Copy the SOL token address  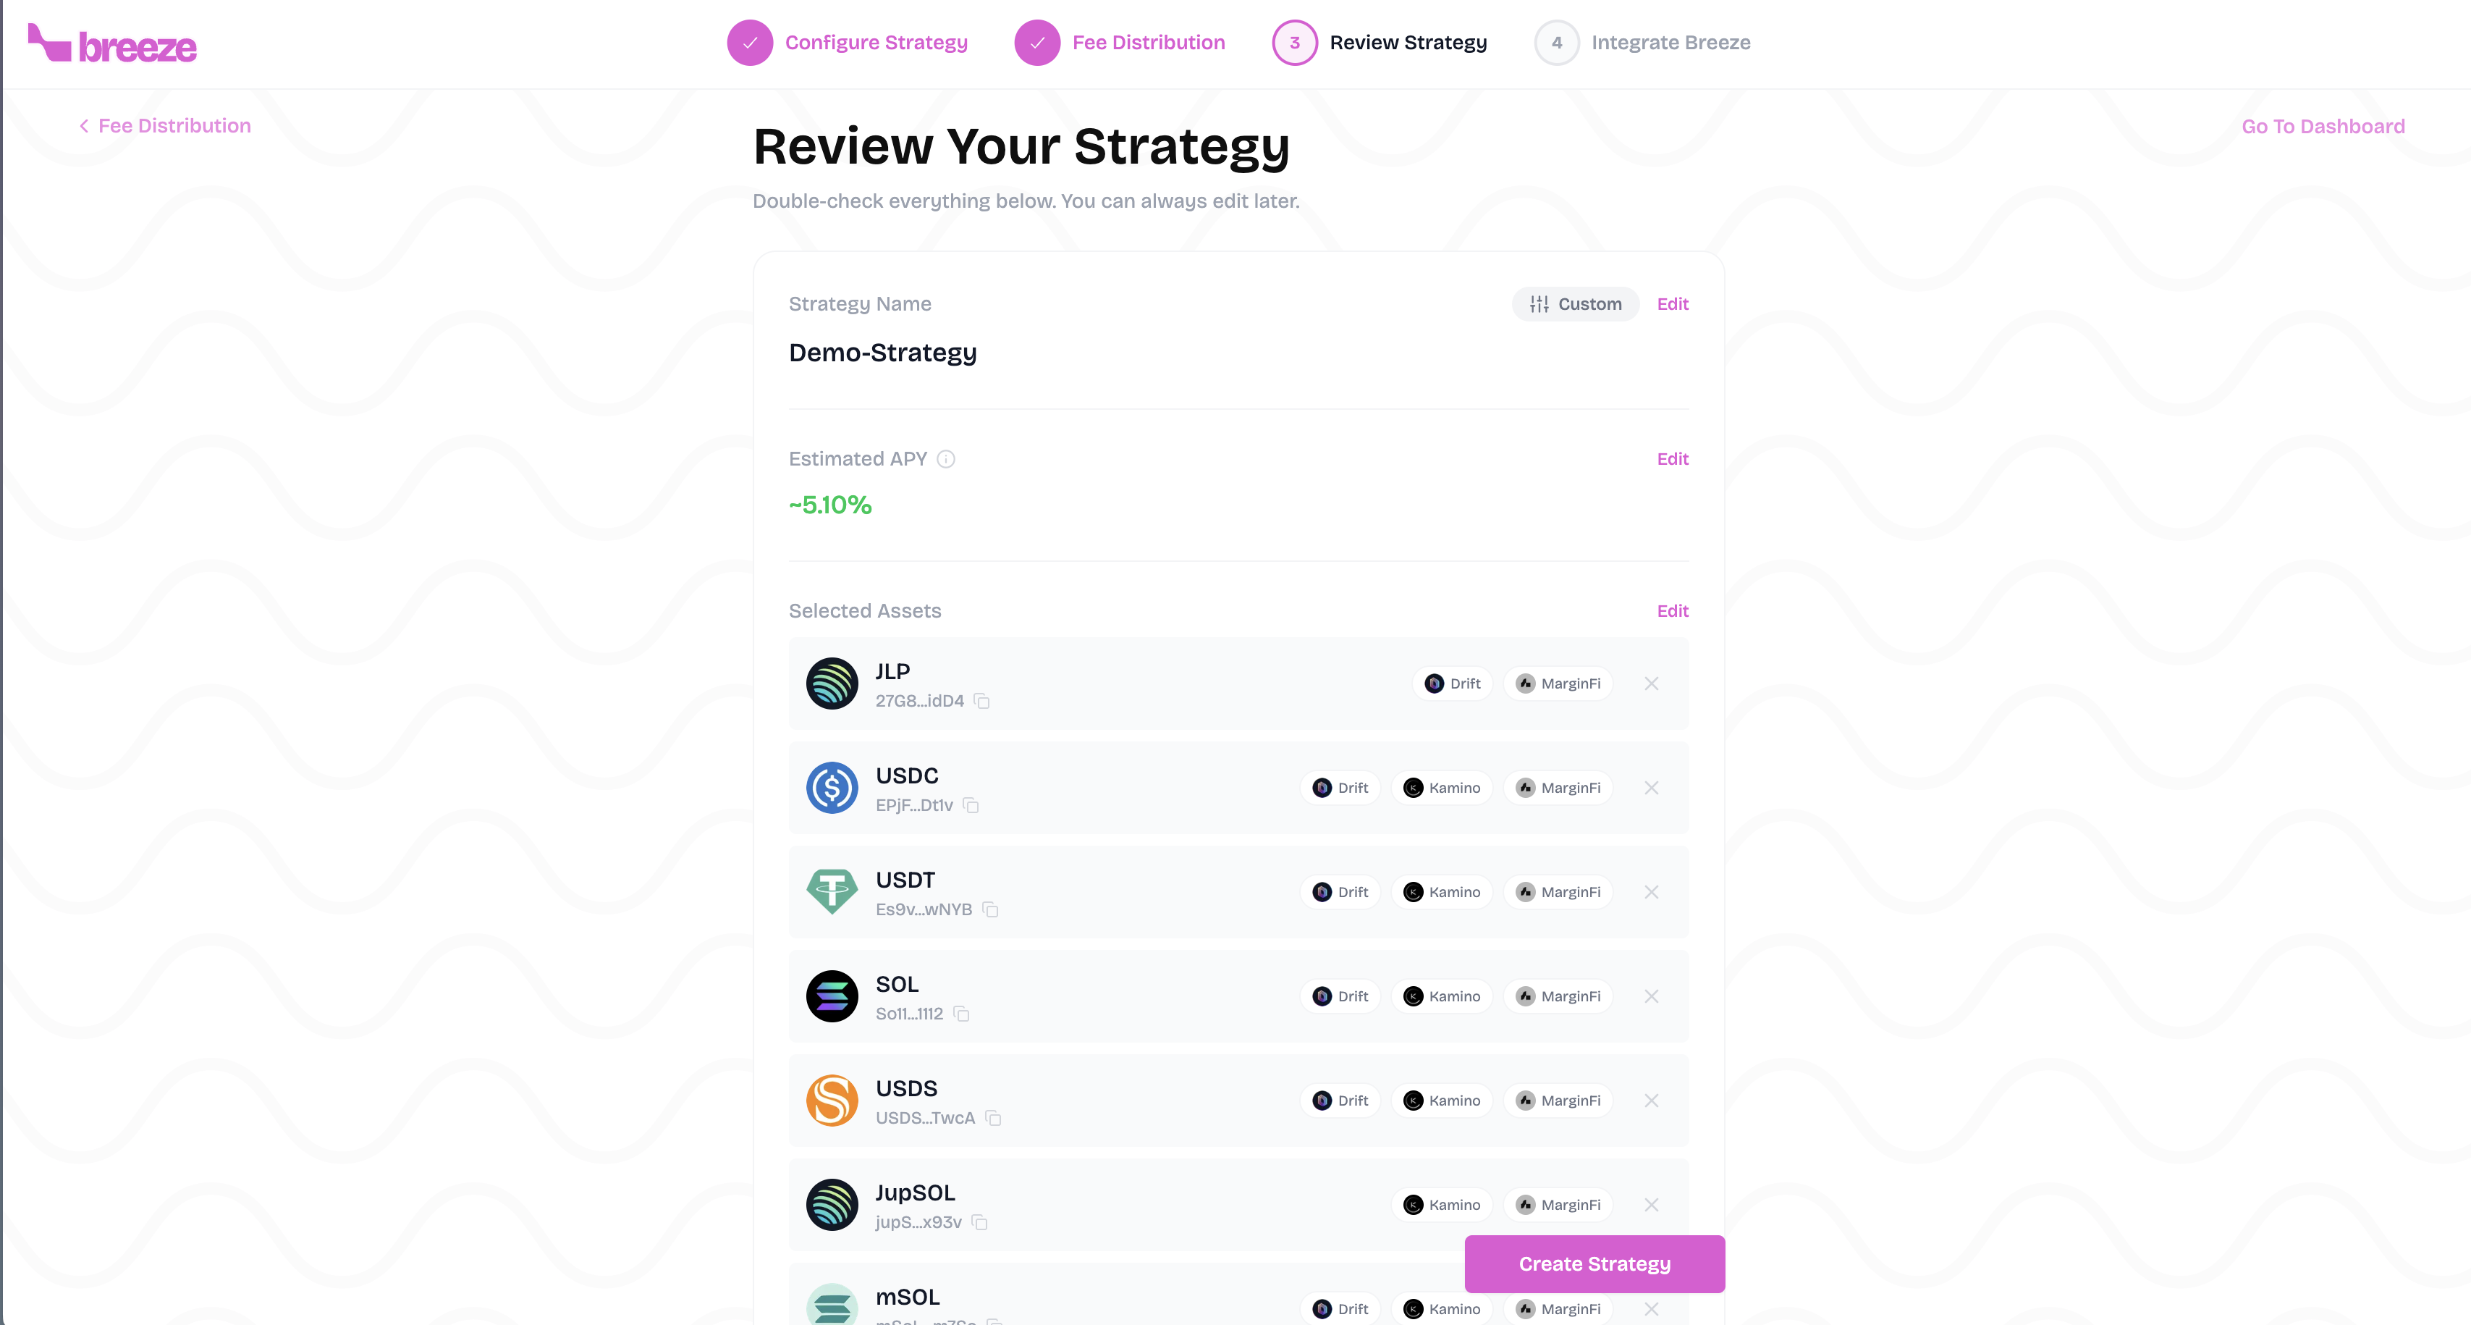tap(962, 1014)
